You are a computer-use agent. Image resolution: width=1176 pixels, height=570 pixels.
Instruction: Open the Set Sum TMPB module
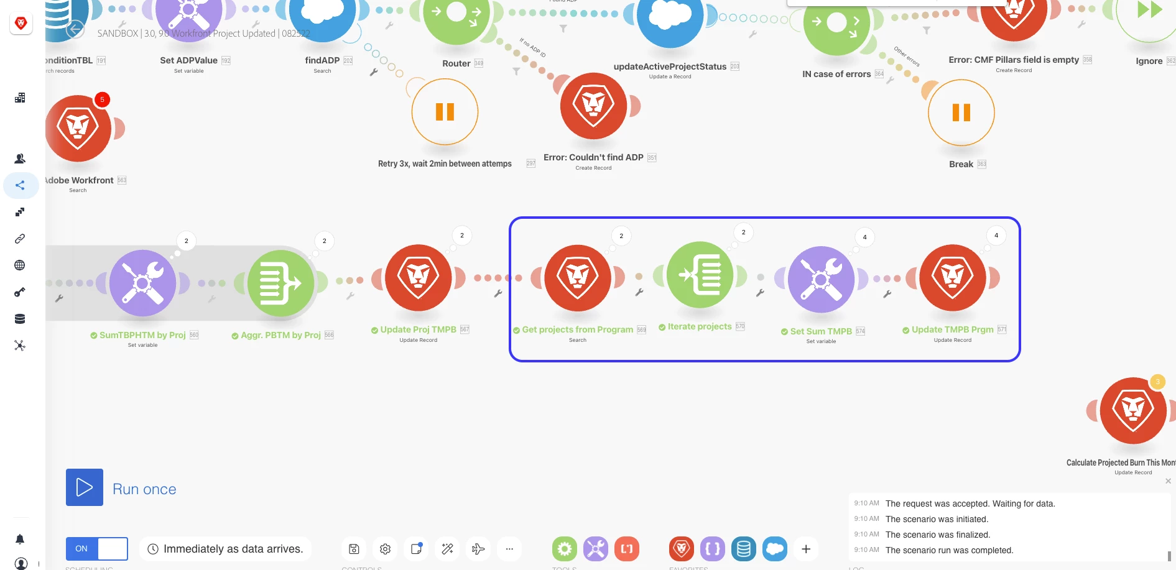[x=821, y=280]
